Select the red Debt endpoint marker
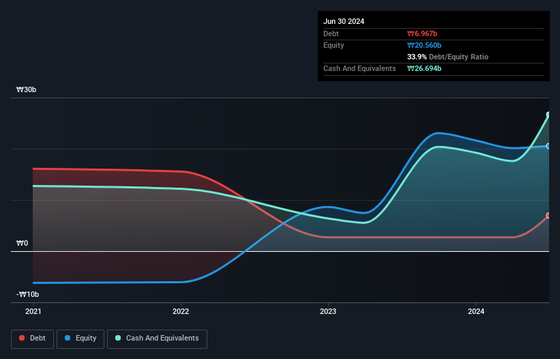The height and width of the screenshot is (359, 560). (x=548, y=216)
